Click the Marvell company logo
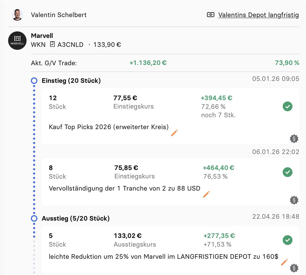Image resolution: width=306 pixels, height=275 pixels. click(17, 41)
